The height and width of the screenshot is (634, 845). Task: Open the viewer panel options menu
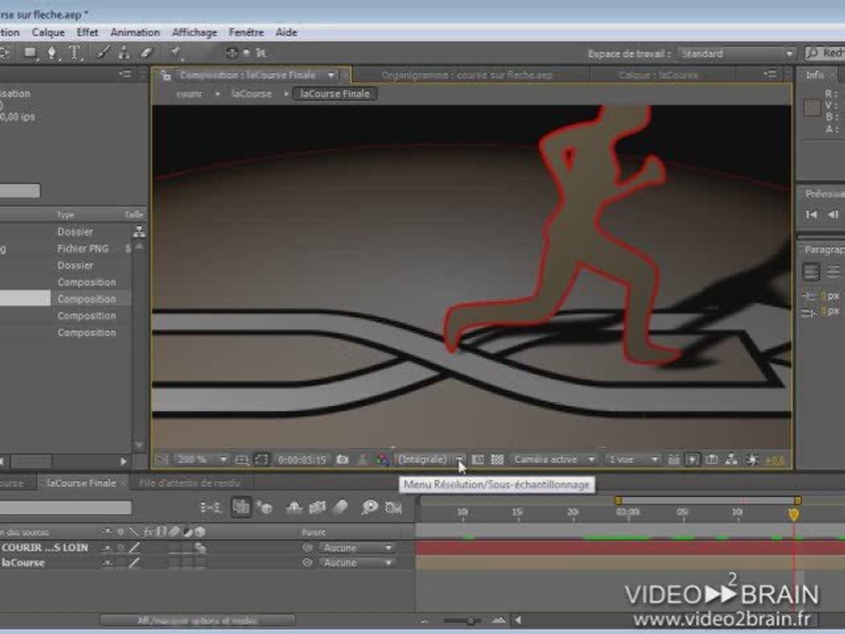tap(770, 73)
